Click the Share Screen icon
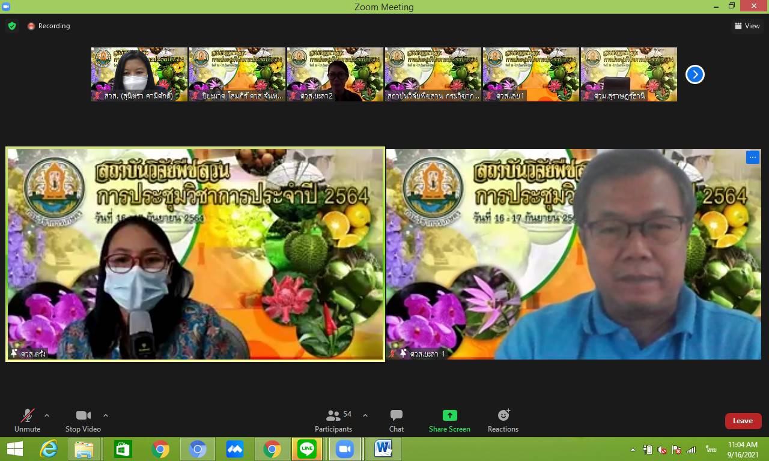This screenshot has height=461, width=769. [449, 415]
